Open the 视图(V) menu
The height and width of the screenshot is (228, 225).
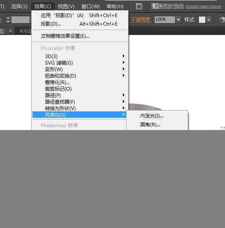tap(66, 7)
